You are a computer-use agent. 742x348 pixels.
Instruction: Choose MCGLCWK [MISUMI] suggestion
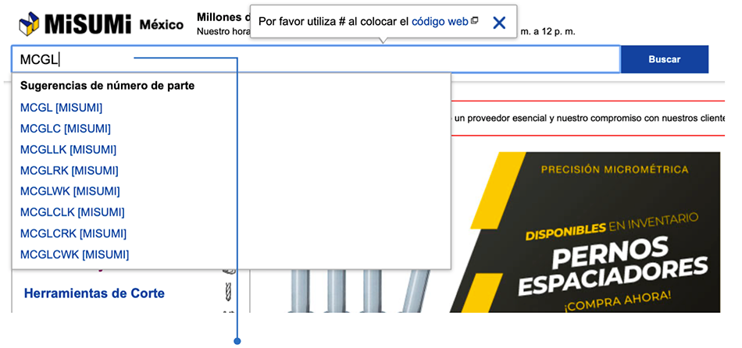click(x=74, y=254)
